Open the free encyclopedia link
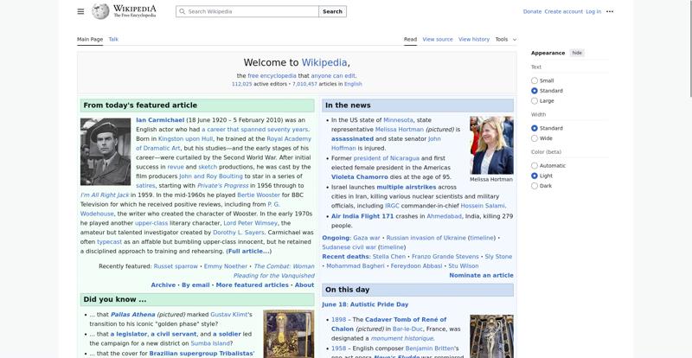692x358 pixels. pyautogui.click(x=272, y=76)
